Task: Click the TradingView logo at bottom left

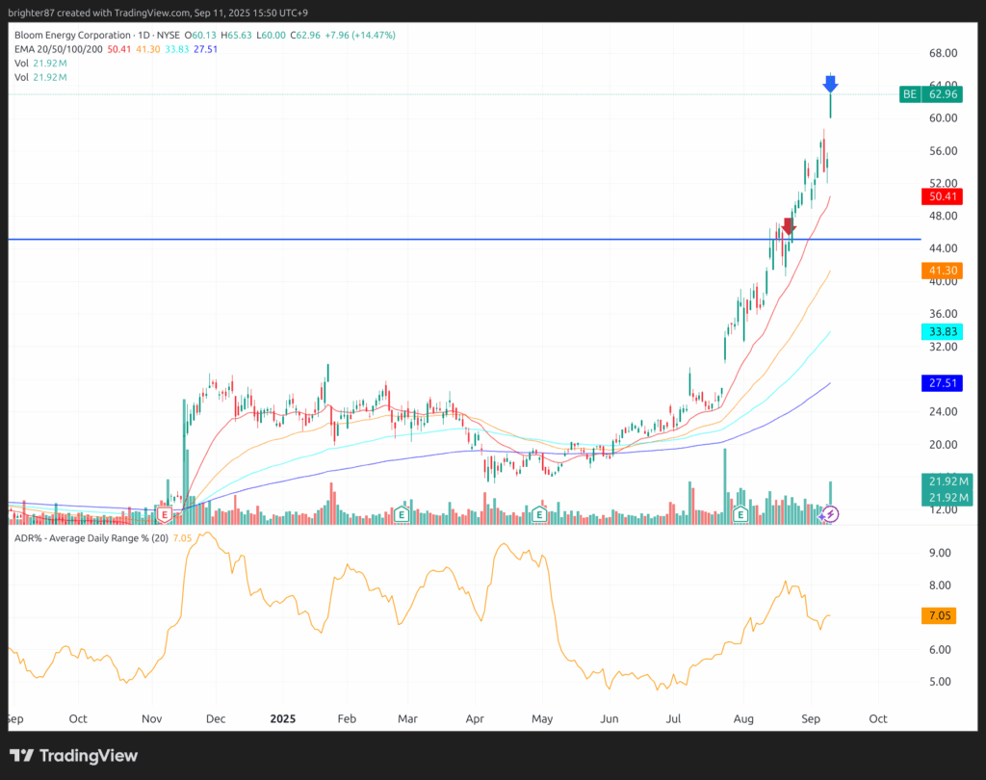Action: pos(73,756)
